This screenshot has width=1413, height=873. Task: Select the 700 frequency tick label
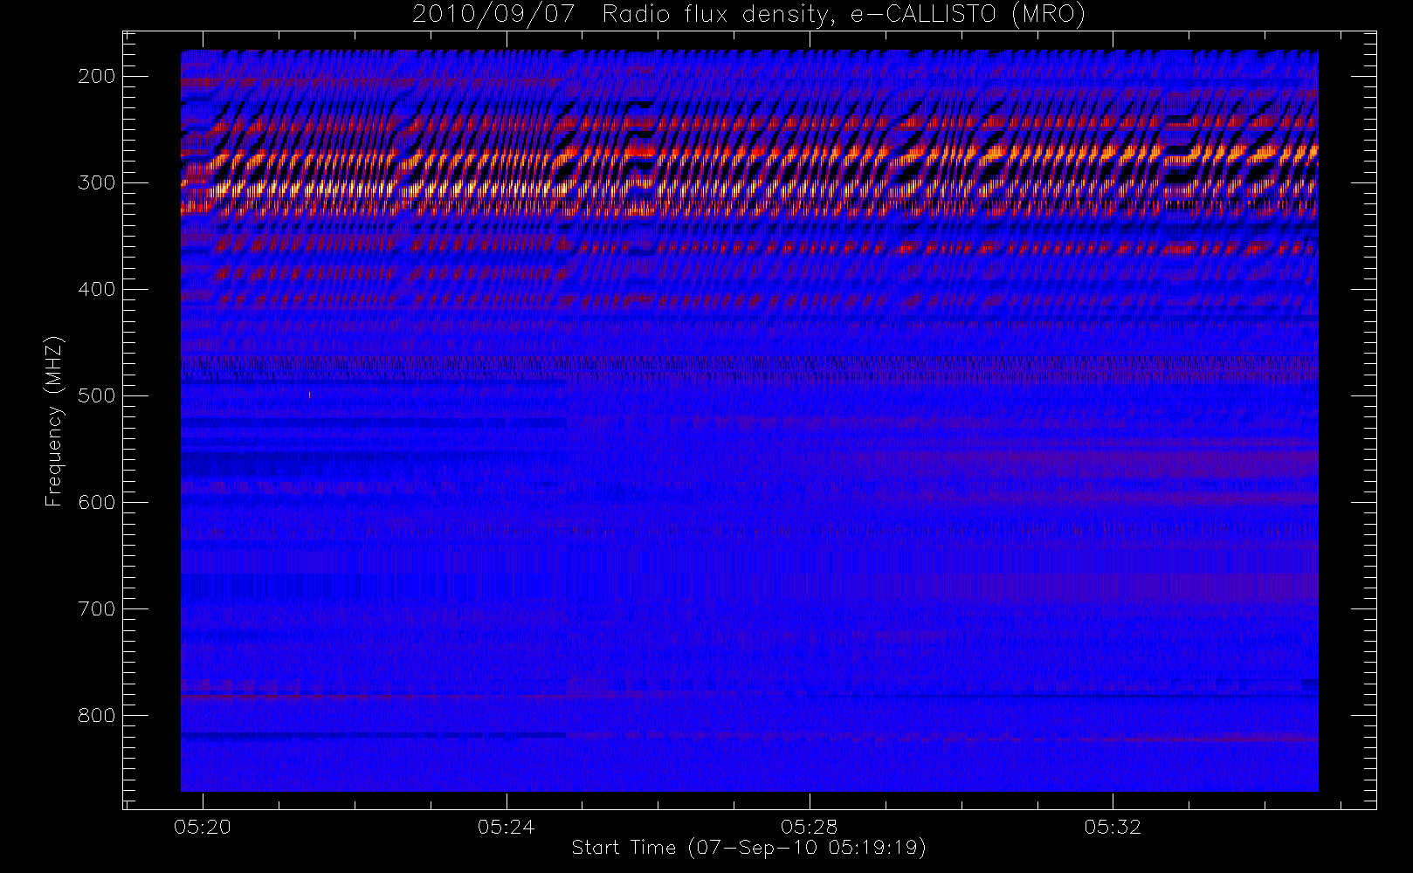click(96, 608)
